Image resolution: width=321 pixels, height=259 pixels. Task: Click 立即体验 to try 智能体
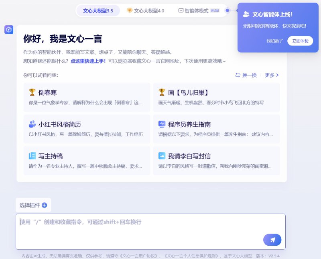[300, 41]
